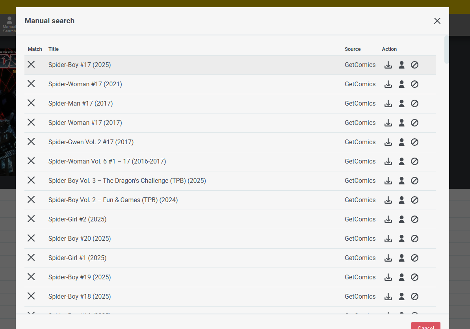Blocklist the Spider-Girl #1 (2025) result
The height and width of the screenshot is (329, 470).
point(414,258)
